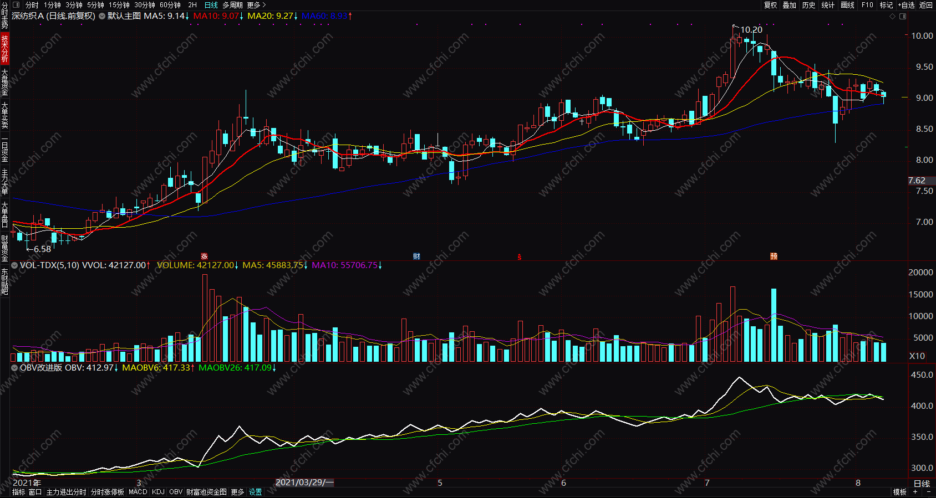Select the 1分钟 timeframe tab
Image resolution: width=936 pixels, height=498 pixels.
point(52,5)
